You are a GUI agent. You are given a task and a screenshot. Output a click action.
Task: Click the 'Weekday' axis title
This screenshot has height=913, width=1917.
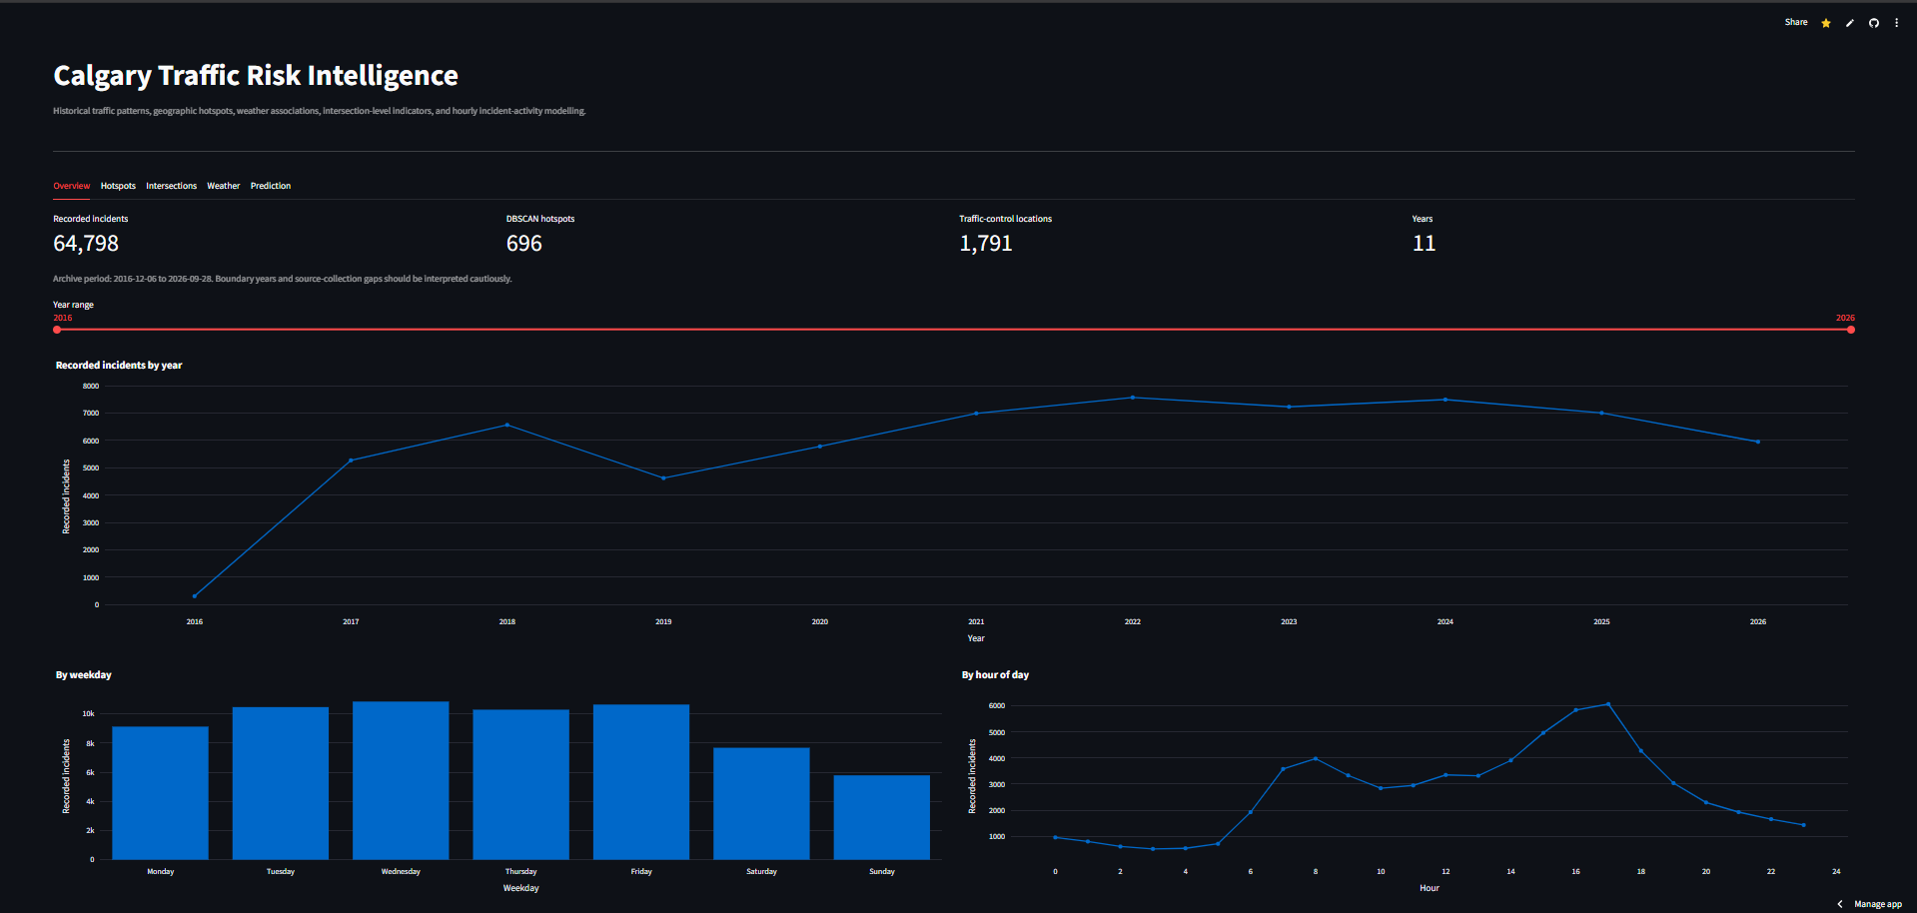point(520,888)
